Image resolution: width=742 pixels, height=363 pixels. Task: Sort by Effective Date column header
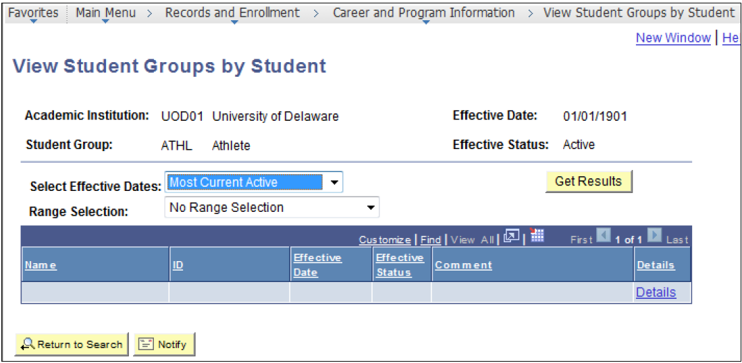(x=317, y=265)
